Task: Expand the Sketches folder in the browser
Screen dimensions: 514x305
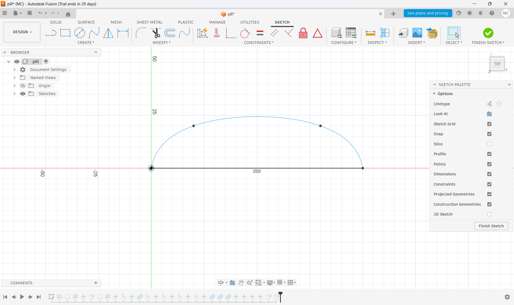Action: point(14,93)
